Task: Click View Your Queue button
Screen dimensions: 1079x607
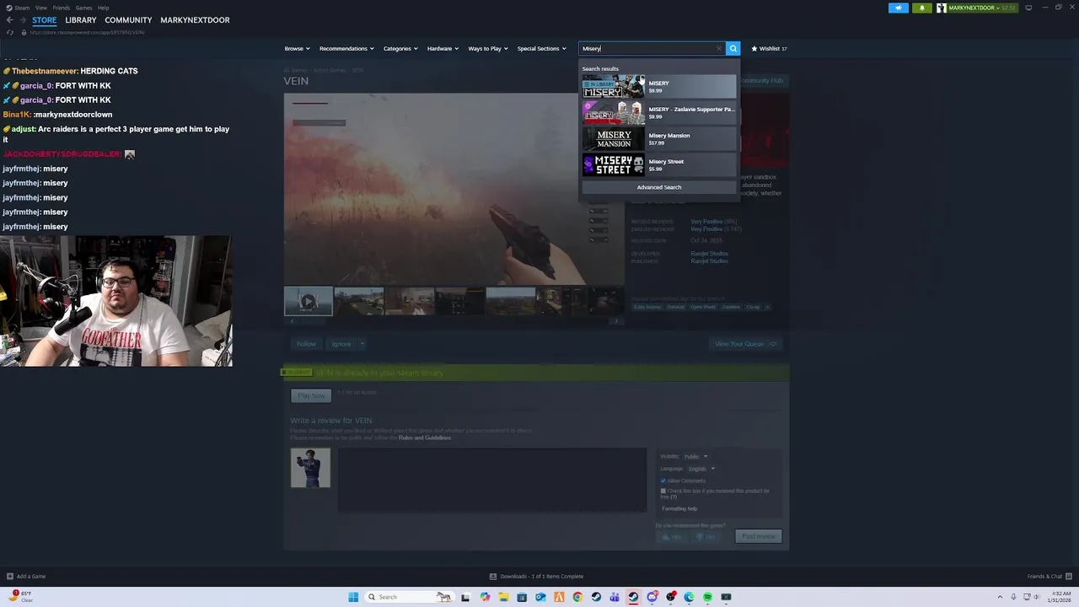Action: point(745,344)
